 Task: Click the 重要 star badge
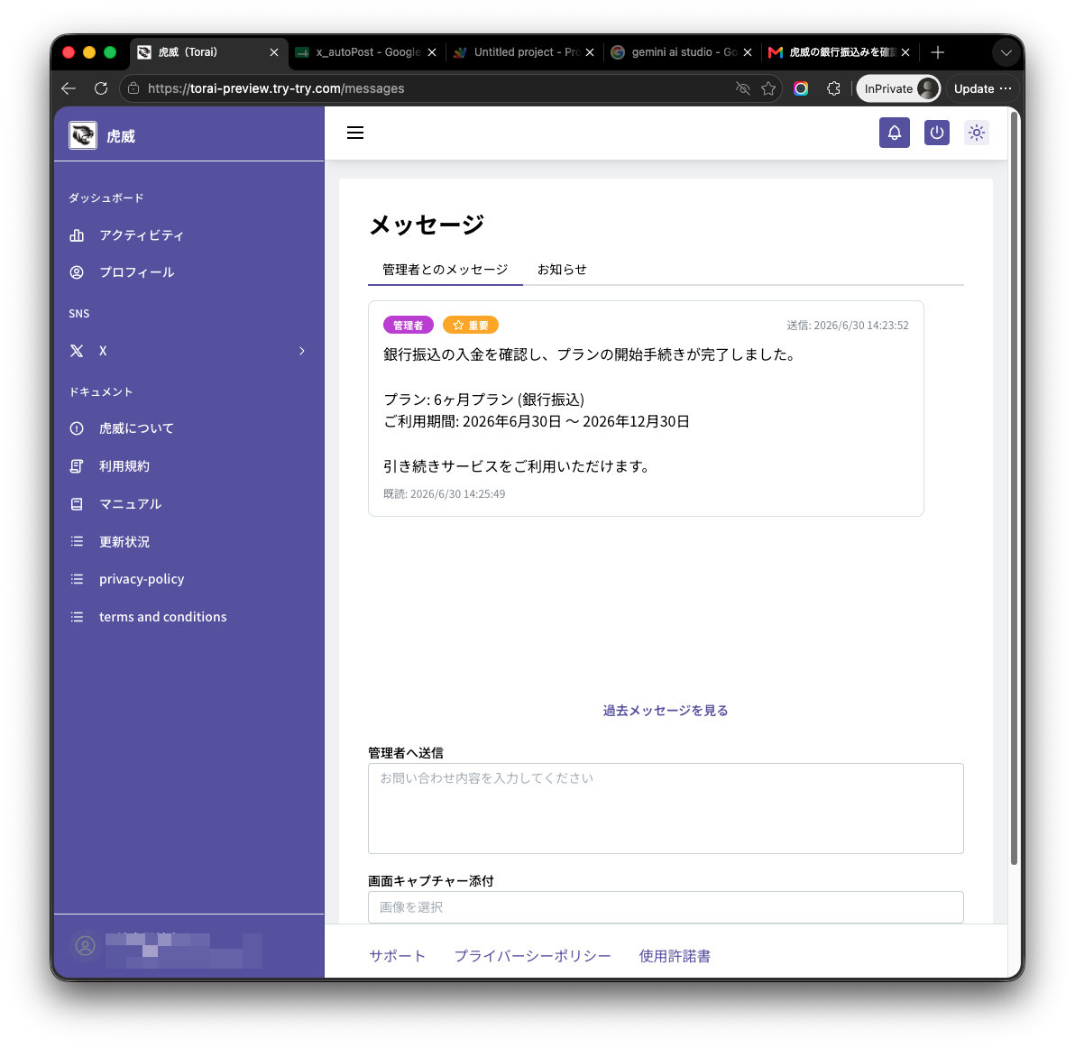(471, 326)
